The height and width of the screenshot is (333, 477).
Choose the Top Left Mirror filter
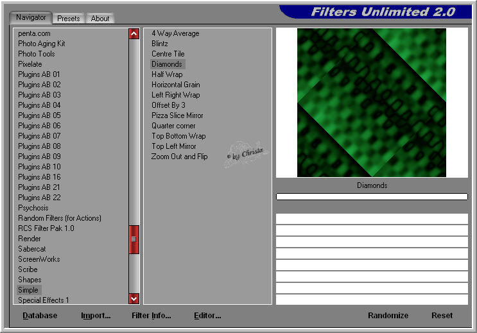(174, 146)
